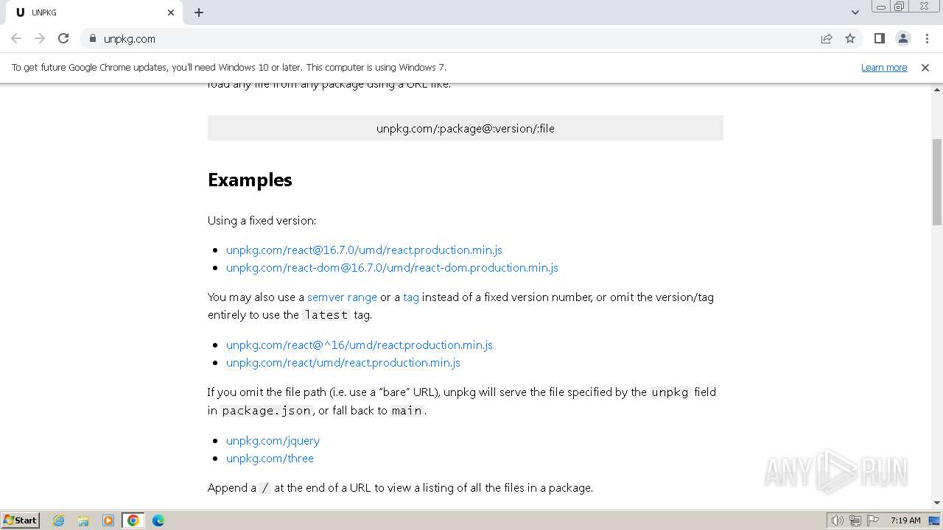The image size is (943, 530).
Task: Click the 'Using a fixed version:' text
Action: click(x=262, y=220)
